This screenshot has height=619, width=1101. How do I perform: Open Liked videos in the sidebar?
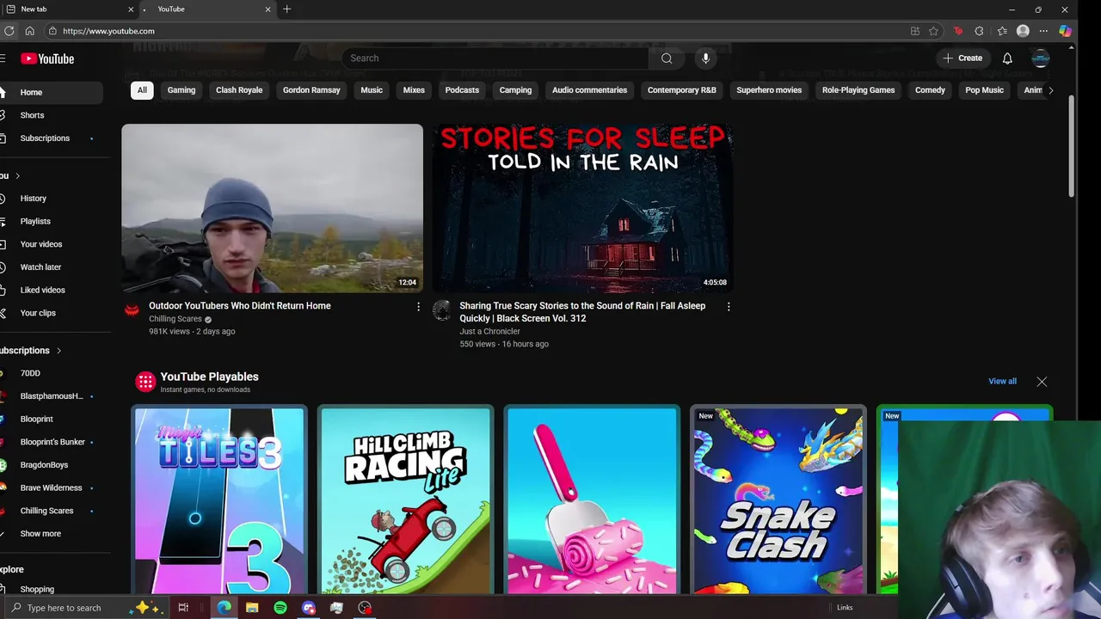pyautogui.click(x=42, y=291)
